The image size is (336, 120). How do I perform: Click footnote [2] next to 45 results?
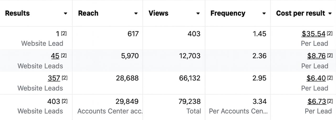tap(64, 55)
